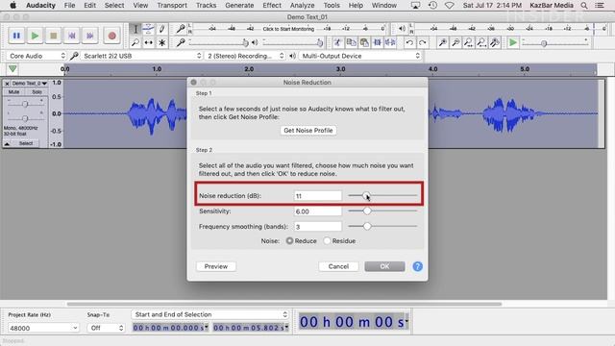Open the Scarlett 2i2 USB device dropdown
Viewport: 615px width, 346px height.
(x=141, y=56)
